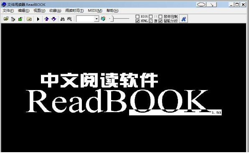Open search with the first binoculars icon
This screenshot has height=158, width=249.
(62, 19)
